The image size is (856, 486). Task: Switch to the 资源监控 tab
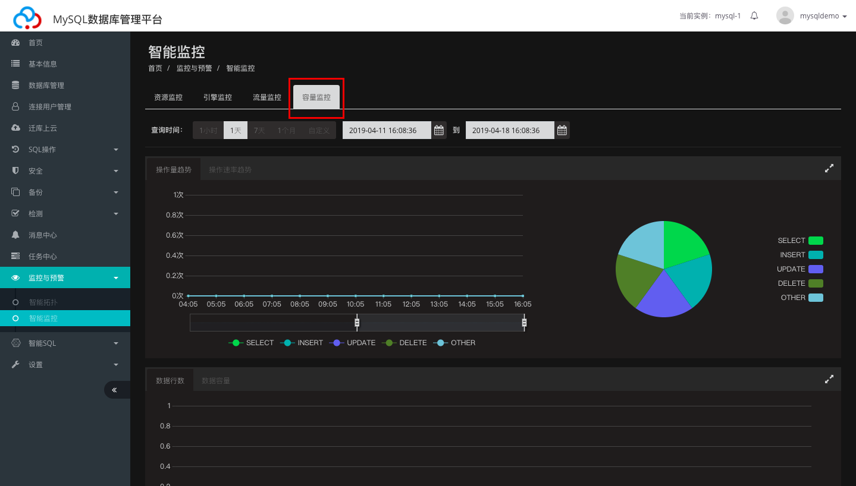coord(168,97)
